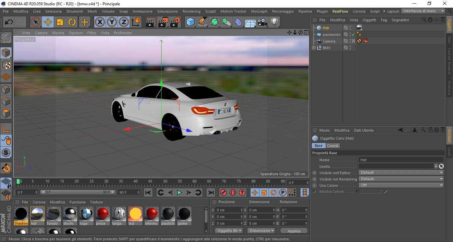Image resolution: width=453 pixels, height=242 pixels.
Task: Render to Picture Viewer
Action: pos(163,22)
